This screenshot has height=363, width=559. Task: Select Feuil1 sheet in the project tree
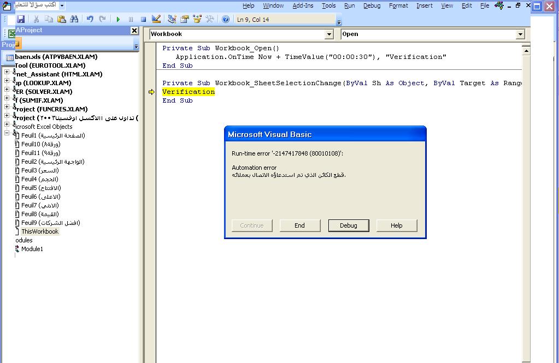(53, 135)
